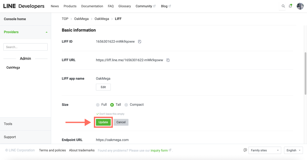Image resolution: width=307 pixels, height=160 pixels.
Task: Select the OakMega provider in sidebar
Action: [13, 68]
